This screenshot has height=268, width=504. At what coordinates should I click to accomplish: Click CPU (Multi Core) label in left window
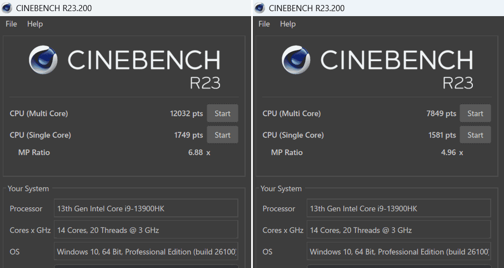click(x=39, y=113)
